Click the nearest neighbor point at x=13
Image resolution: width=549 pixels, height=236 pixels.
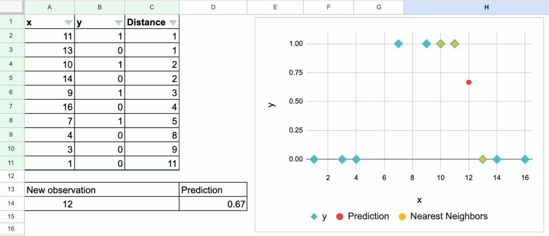tap(483, 159)
